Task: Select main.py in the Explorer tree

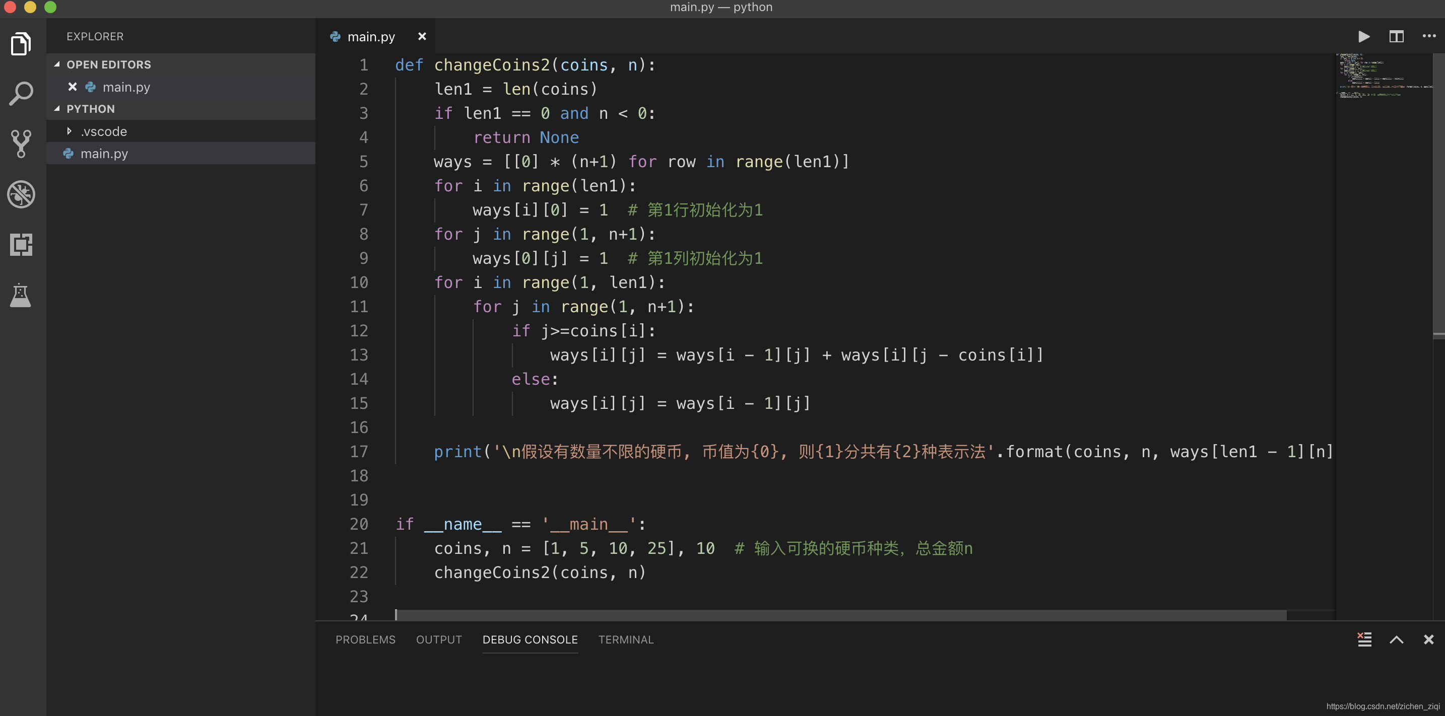Action: pyautogui.click(x=104, y=153)
